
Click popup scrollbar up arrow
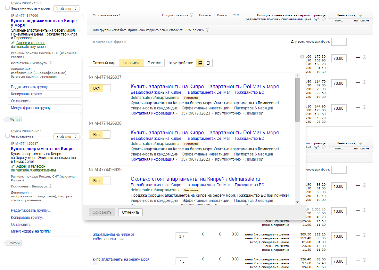click(298, 75)
